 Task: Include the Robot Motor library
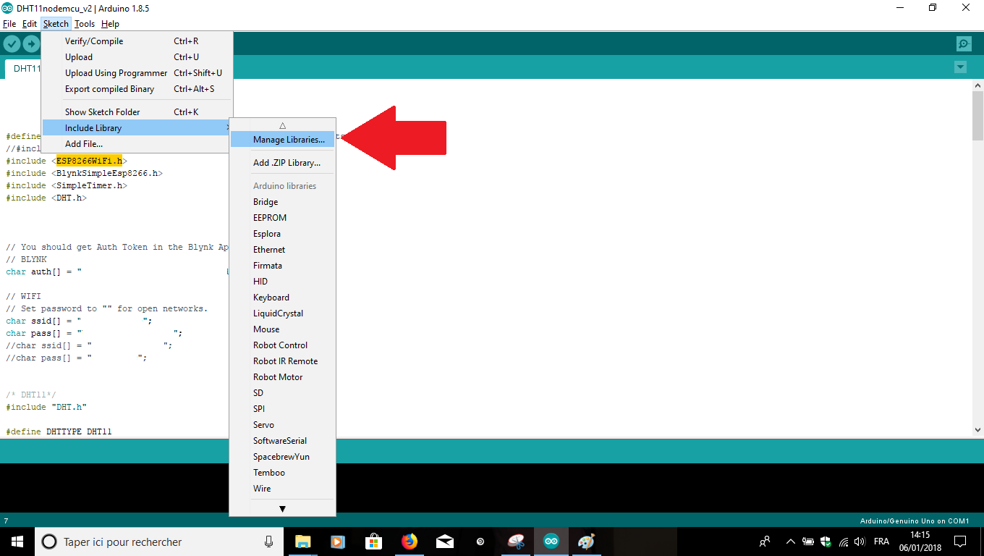coord(282,377)
